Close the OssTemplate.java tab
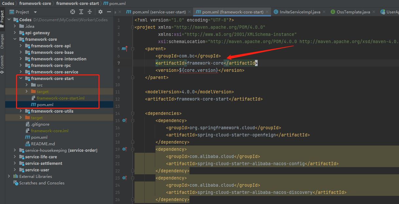This screenshot has width=399, height=204. (x=374, y=12)
